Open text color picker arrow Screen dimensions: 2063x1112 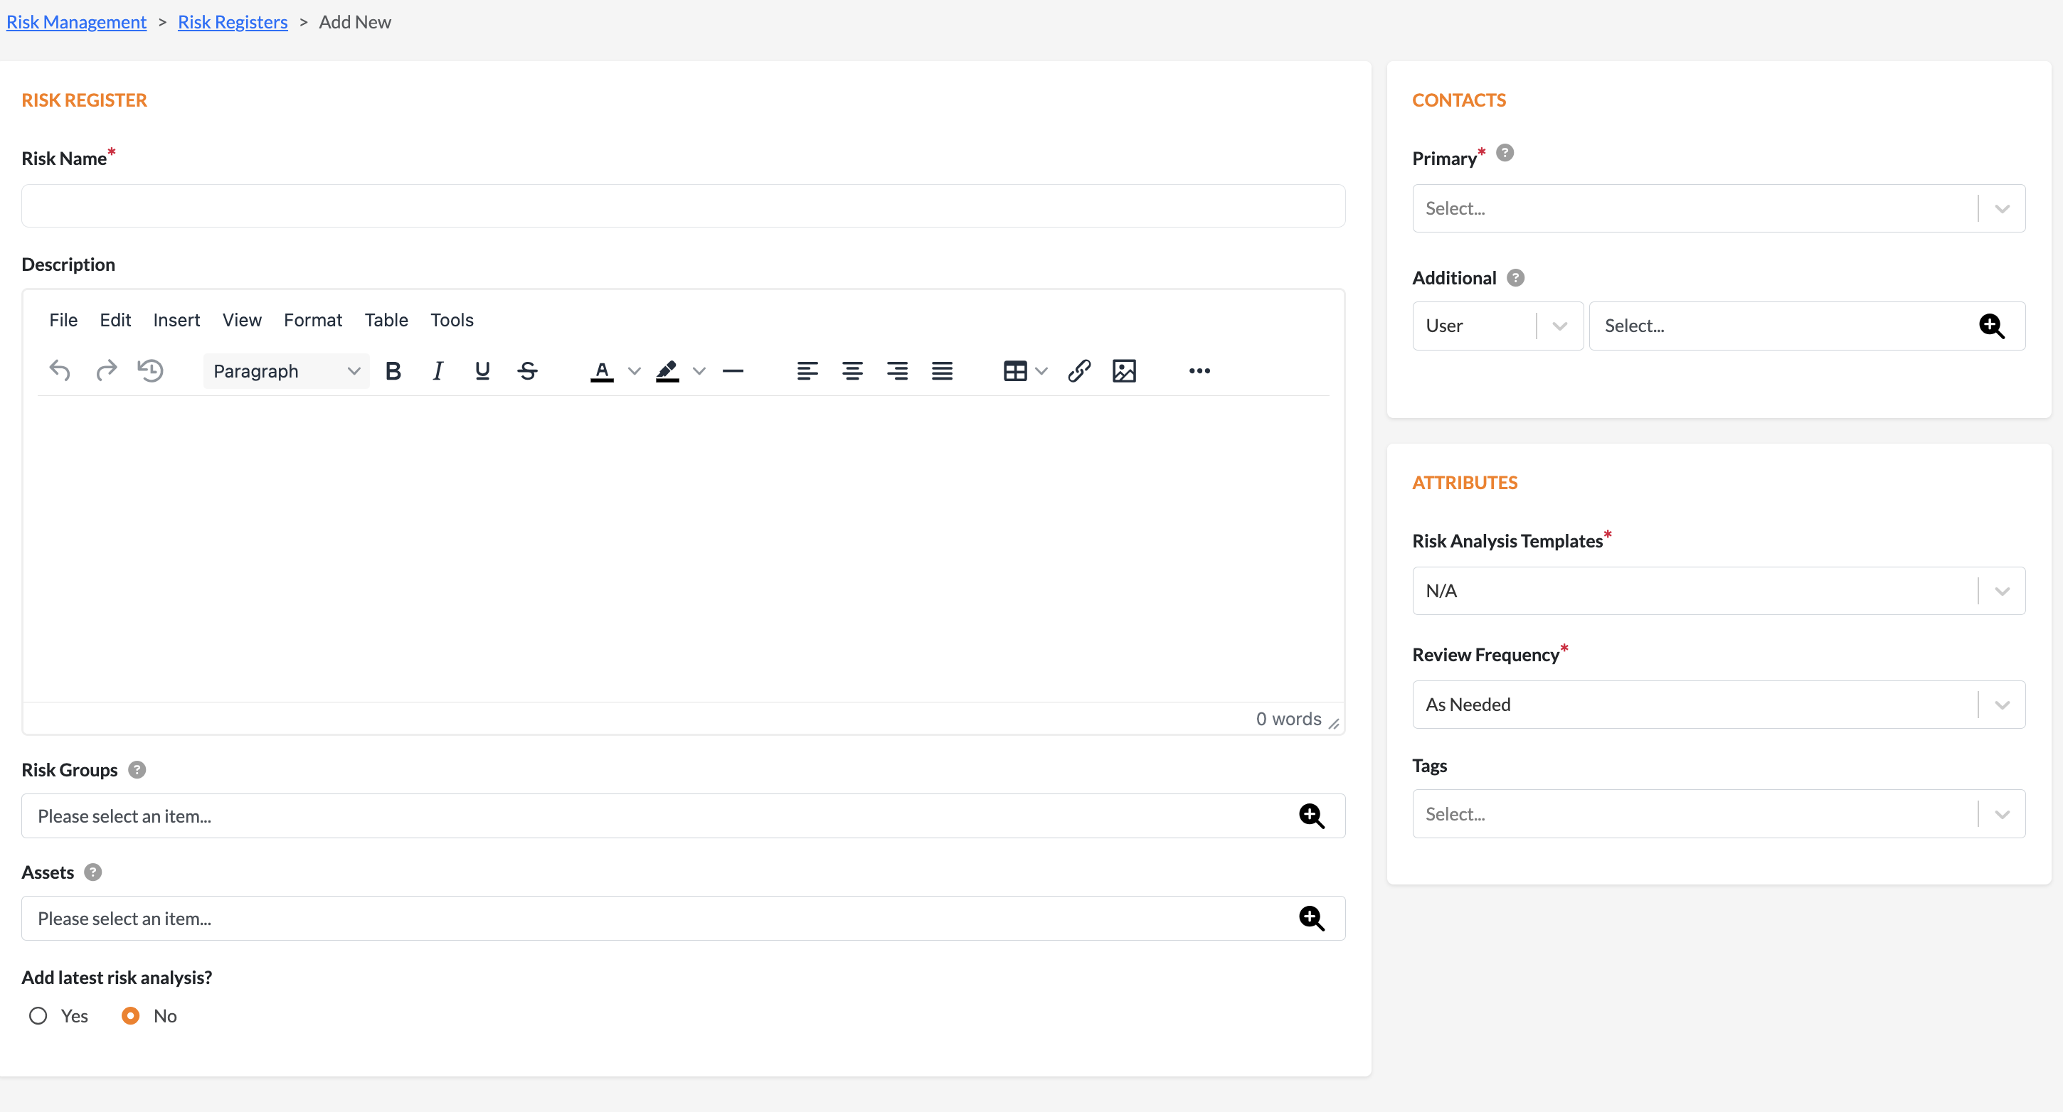pyautogui.click(x=635, y=370)
